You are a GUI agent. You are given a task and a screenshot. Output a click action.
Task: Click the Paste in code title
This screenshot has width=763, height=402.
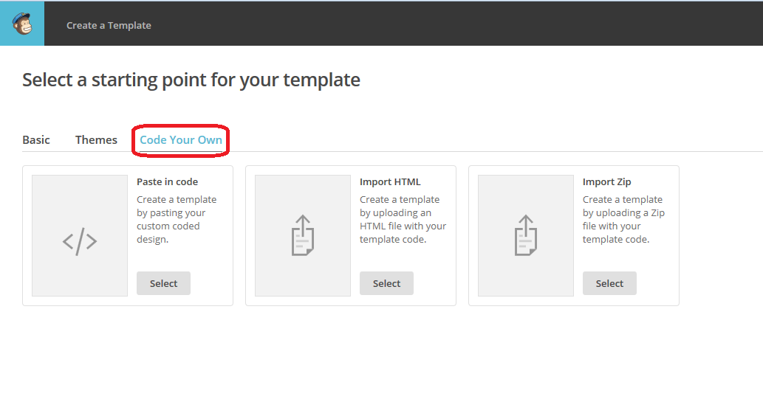[167, 181]
